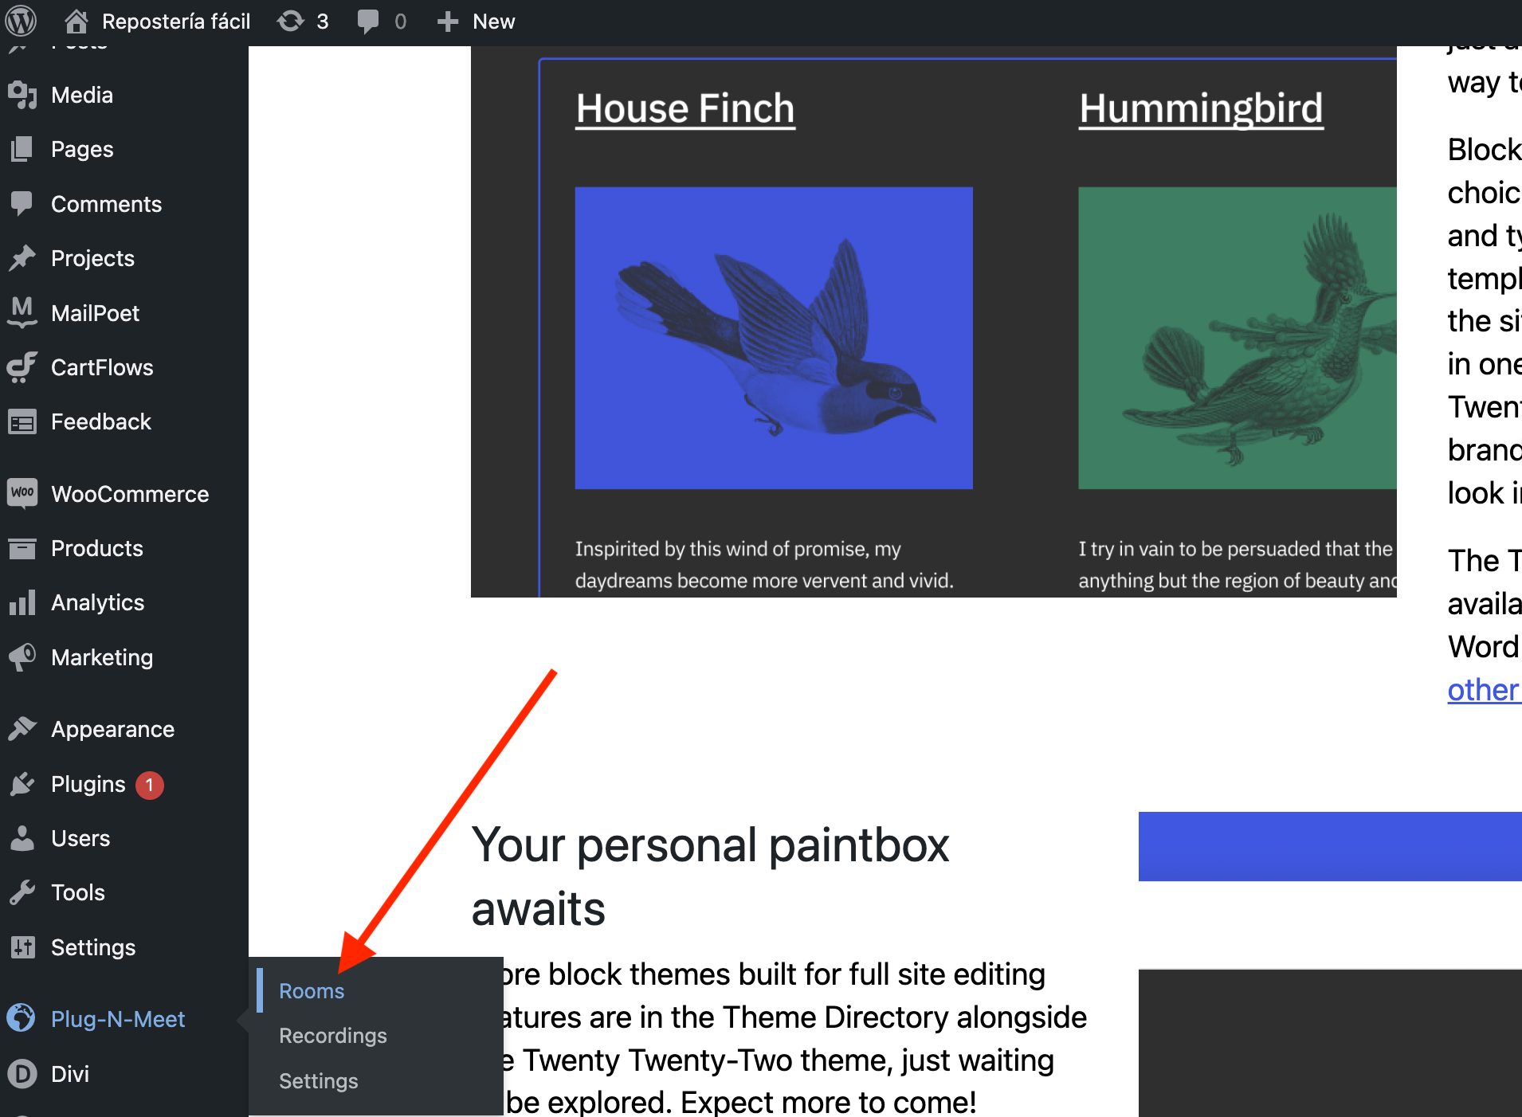Click the Media sidebar icon

22,95
